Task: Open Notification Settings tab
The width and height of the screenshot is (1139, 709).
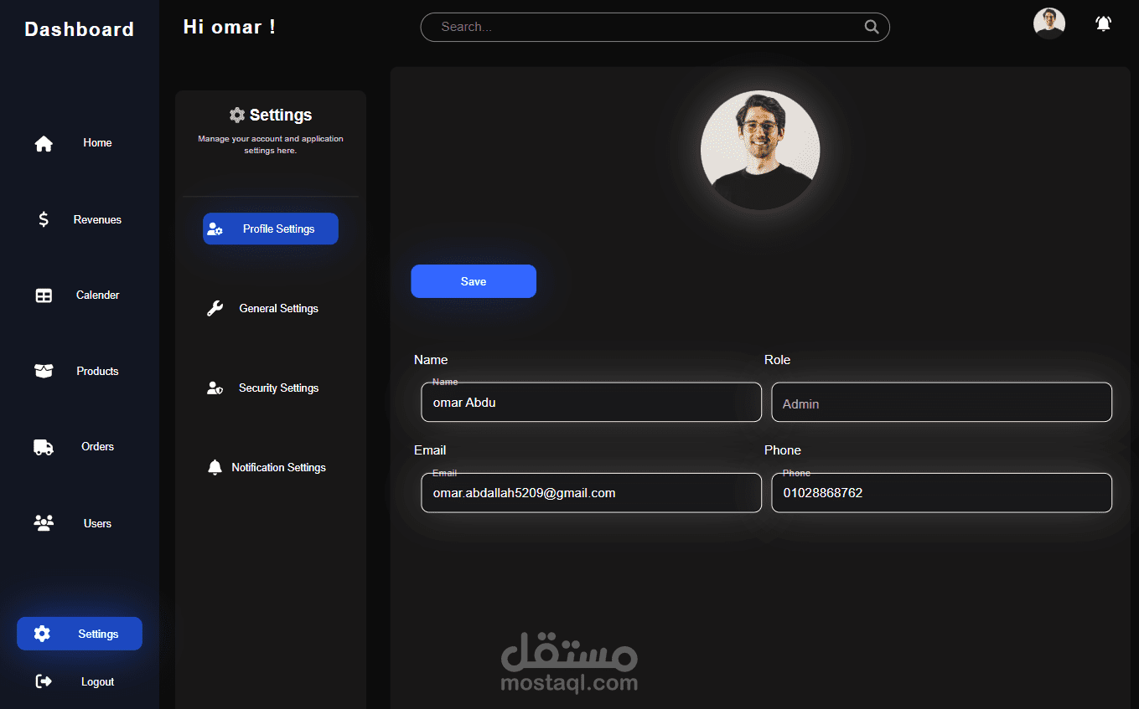Action: [271, 467]
